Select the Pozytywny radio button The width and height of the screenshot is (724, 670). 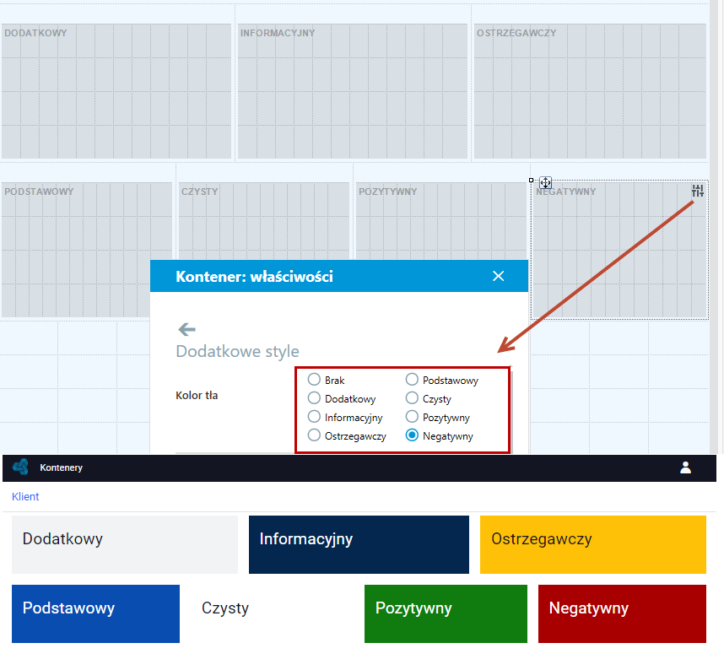(412, 417)
